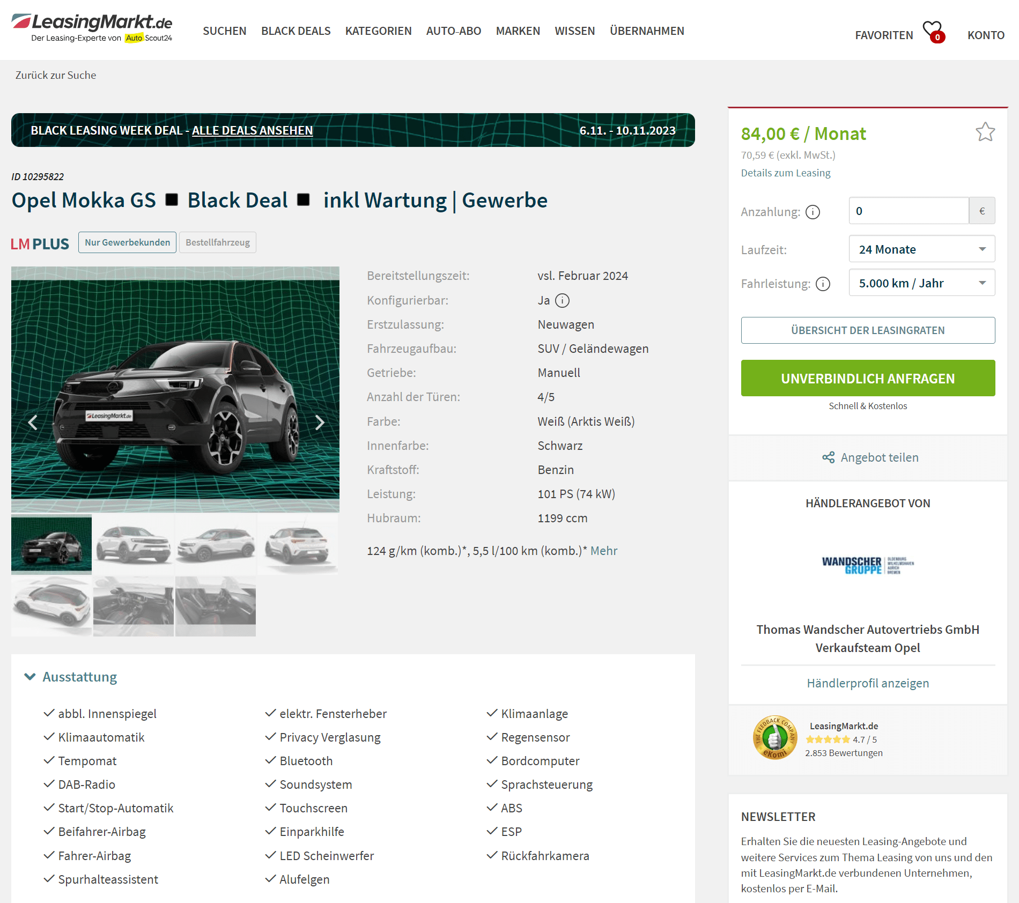The width and height of the screenshot is (1019, 903).
Task: Select the white Mokka side view thumbnail
Action: 216,544
